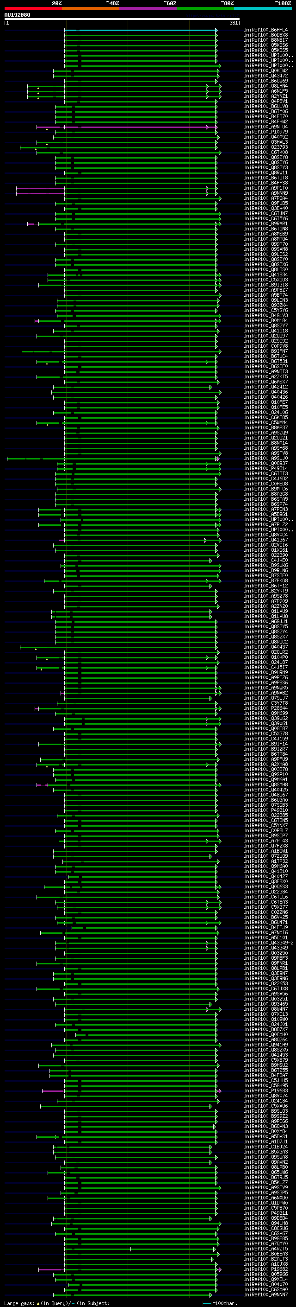Image resolution: width=296 pixels, height=1307 pixels.
Task: Click the cyan ~100% identity legend segment
Action: click(x=263, y=9)
